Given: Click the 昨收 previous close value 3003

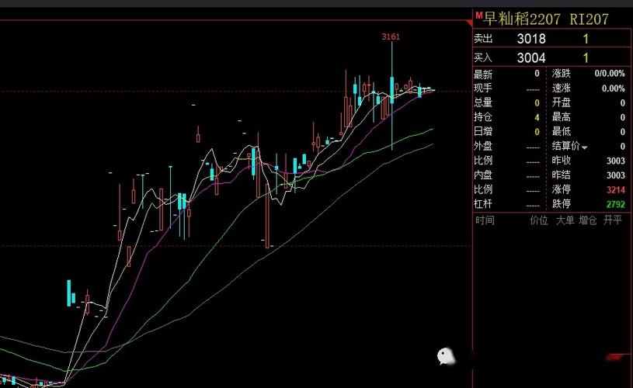Looking at the screenshot, I should point(615,161).
